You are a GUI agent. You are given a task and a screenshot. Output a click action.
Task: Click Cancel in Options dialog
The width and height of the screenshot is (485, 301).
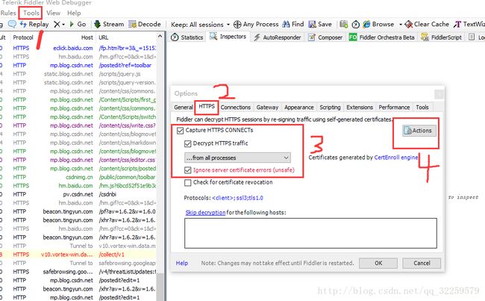pyautogui.click(x=422, y=263)
